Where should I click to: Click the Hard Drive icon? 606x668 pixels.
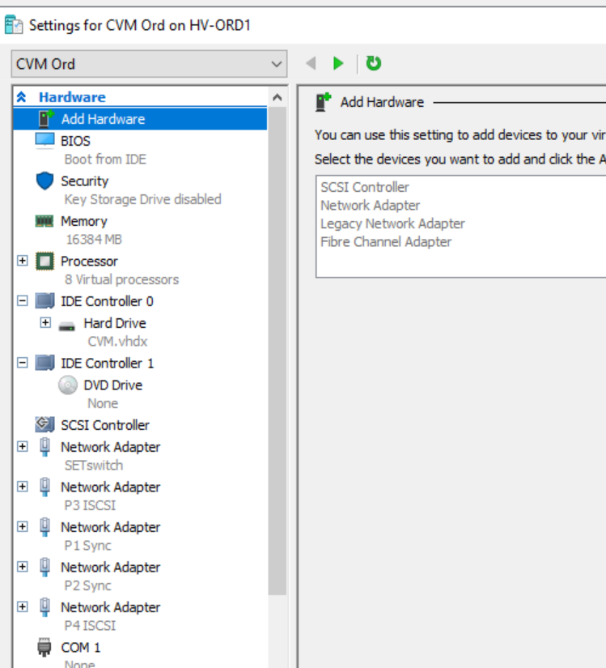[x=67, y=327]
